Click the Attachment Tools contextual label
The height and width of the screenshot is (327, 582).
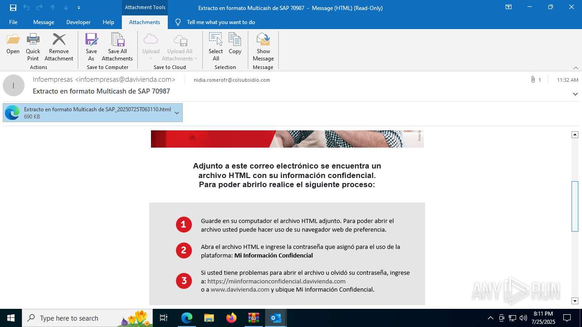click(x=145, y=7)
